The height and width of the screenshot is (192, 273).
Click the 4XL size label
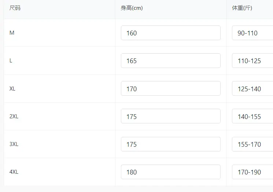point(14,172)
